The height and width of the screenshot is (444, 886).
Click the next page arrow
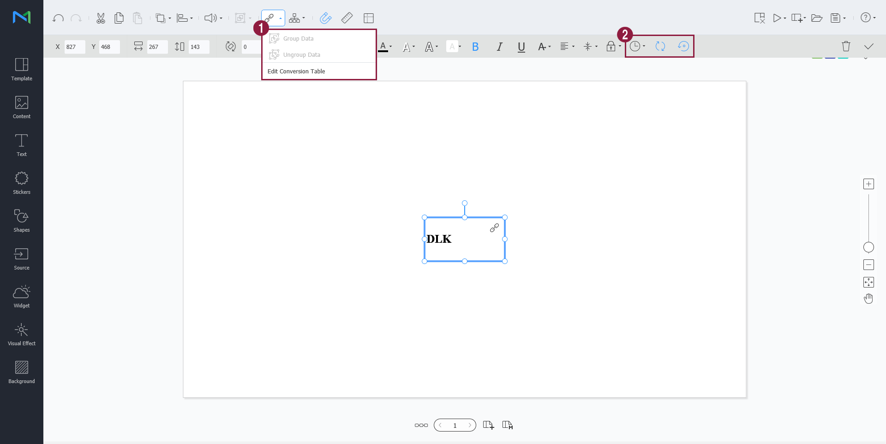[x=469, y=425]
